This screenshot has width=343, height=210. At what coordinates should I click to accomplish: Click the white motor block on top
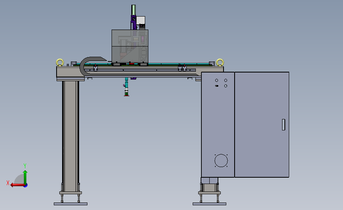tap(141, 20)
